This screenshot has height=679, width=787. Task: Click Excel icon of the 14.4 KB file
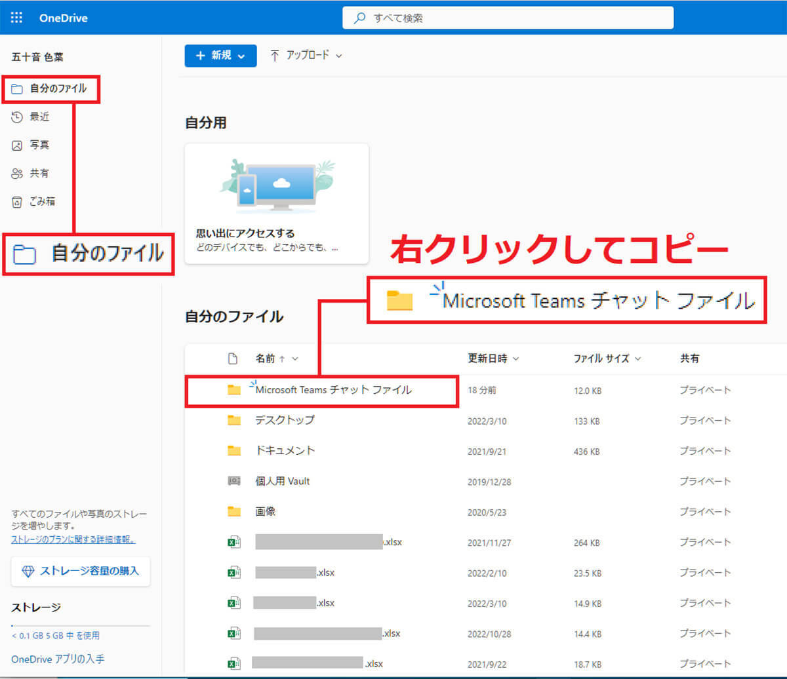233,633
